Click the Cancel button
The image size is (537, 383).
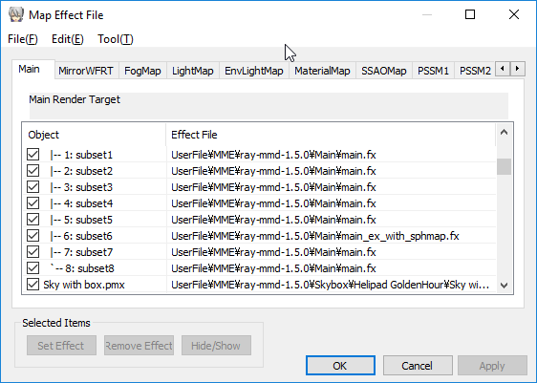418,366
